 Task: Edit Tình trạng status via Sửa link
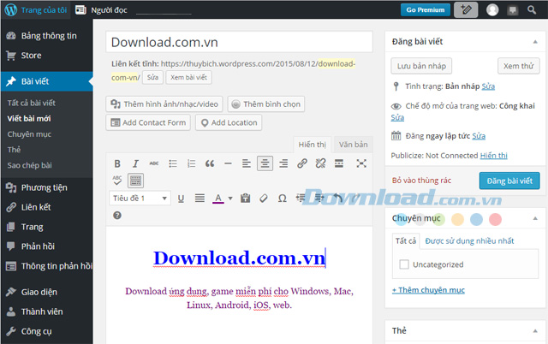488,86
